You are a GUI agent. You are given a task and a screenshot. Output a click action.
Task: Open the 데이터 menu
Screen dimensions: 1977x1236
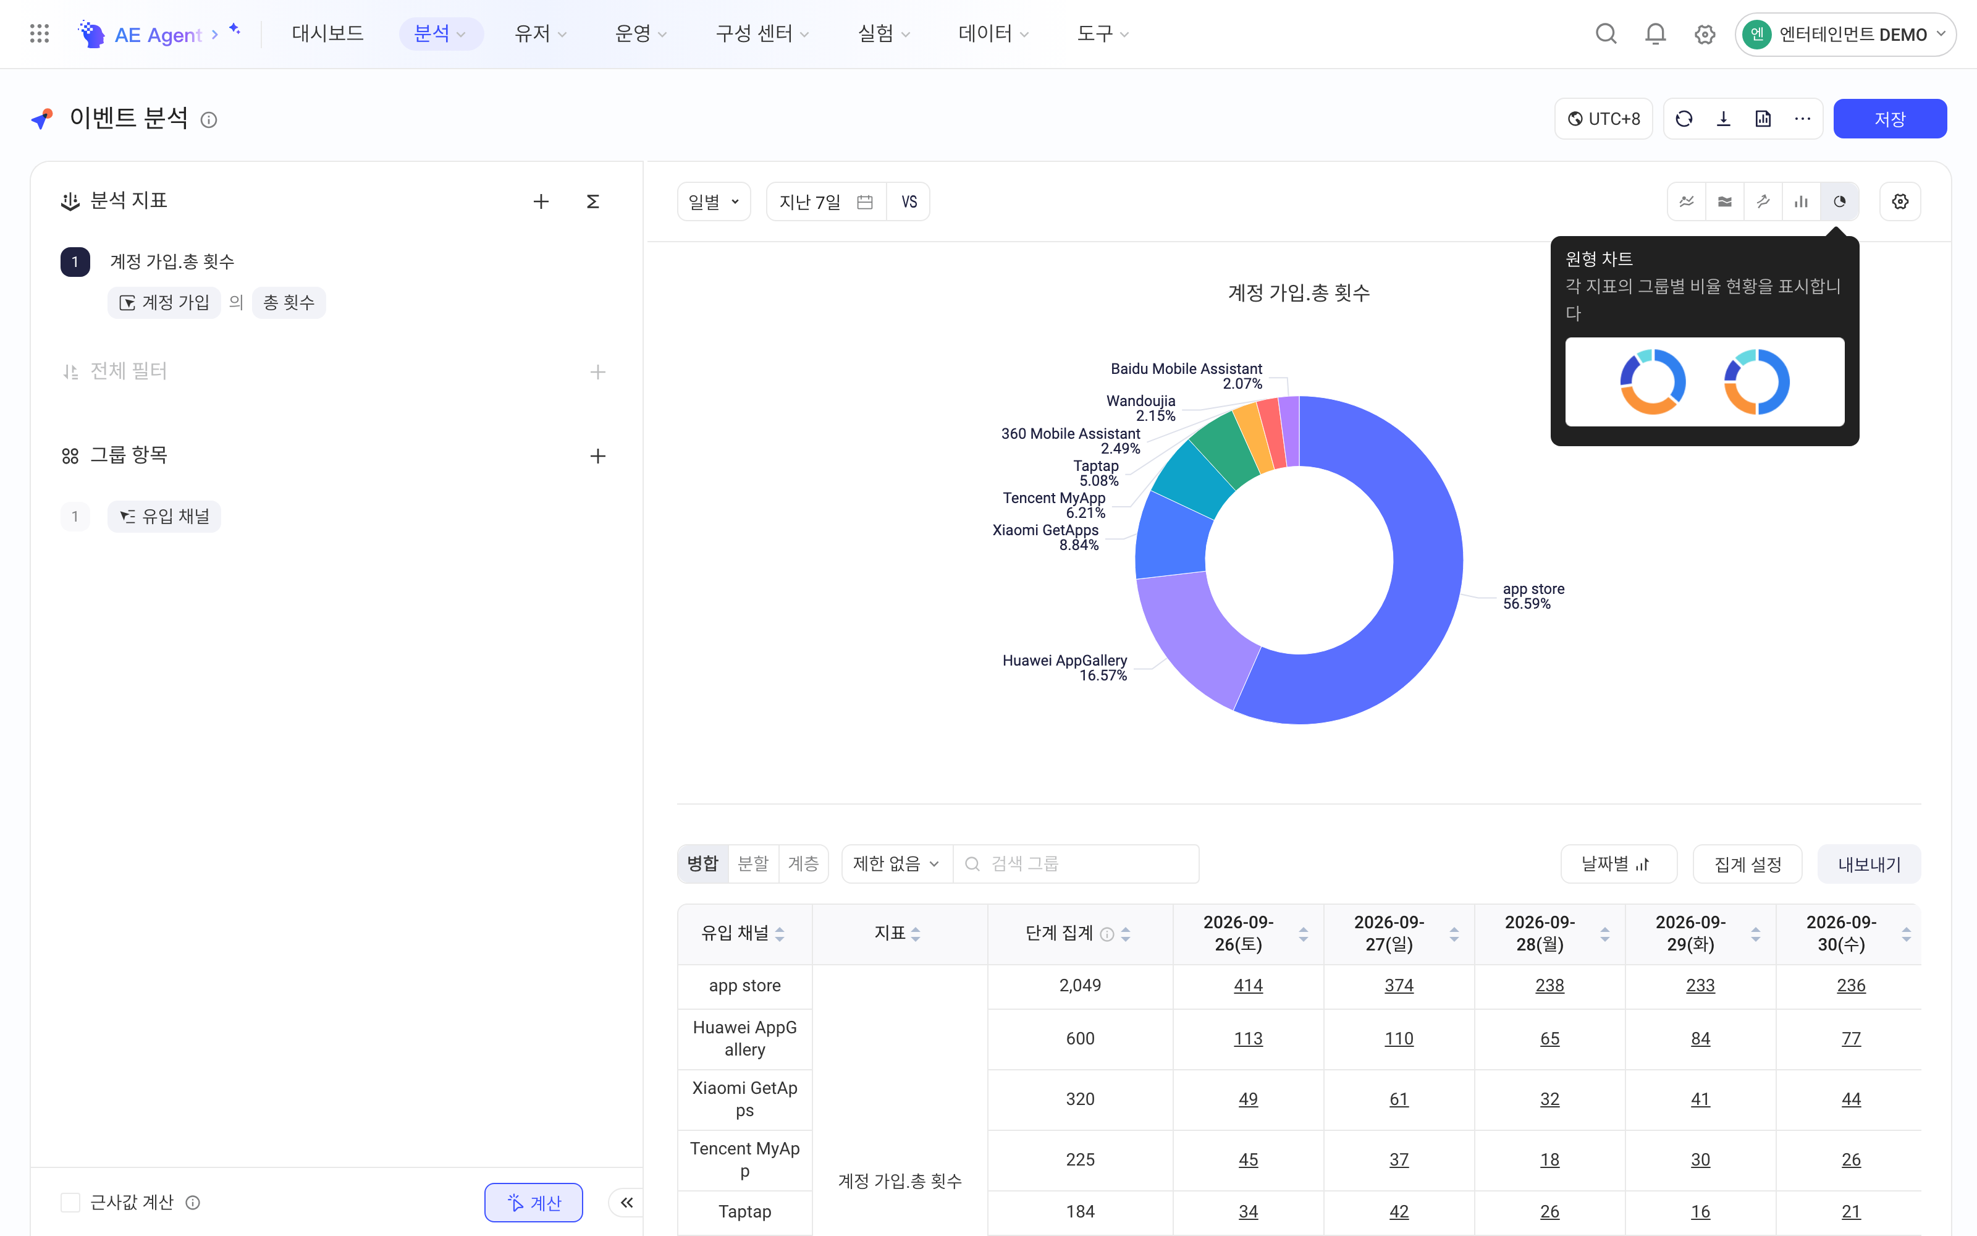click(993, 33)
